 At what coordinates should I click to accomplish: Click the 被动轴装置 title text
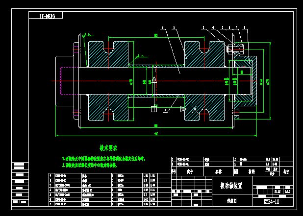231,186
